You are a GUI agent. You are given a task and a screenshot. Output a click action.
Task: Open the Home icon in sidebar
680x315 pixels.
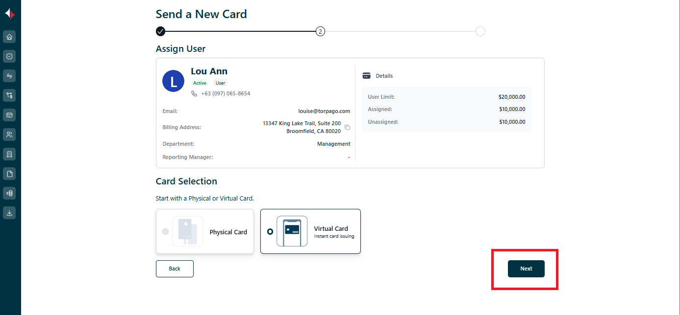pos(9,37)
